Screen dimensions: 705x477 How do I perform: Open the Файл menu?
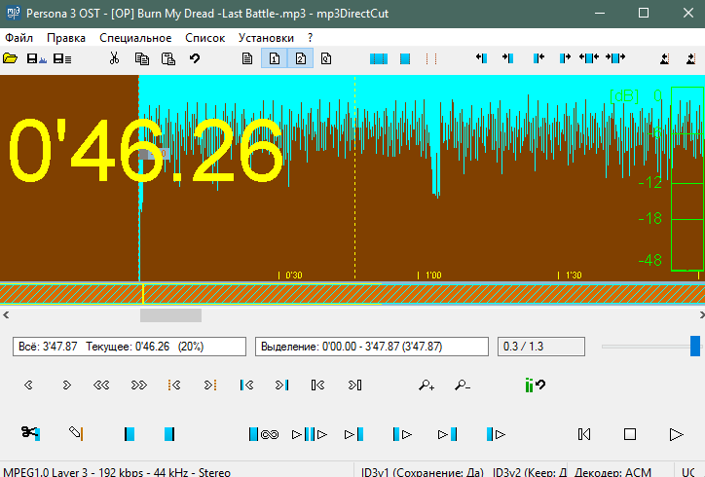point(19,38)
